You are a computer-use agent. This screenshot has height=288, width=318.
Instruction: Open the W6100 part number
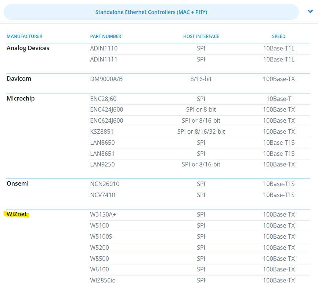[x=100, y=269]
